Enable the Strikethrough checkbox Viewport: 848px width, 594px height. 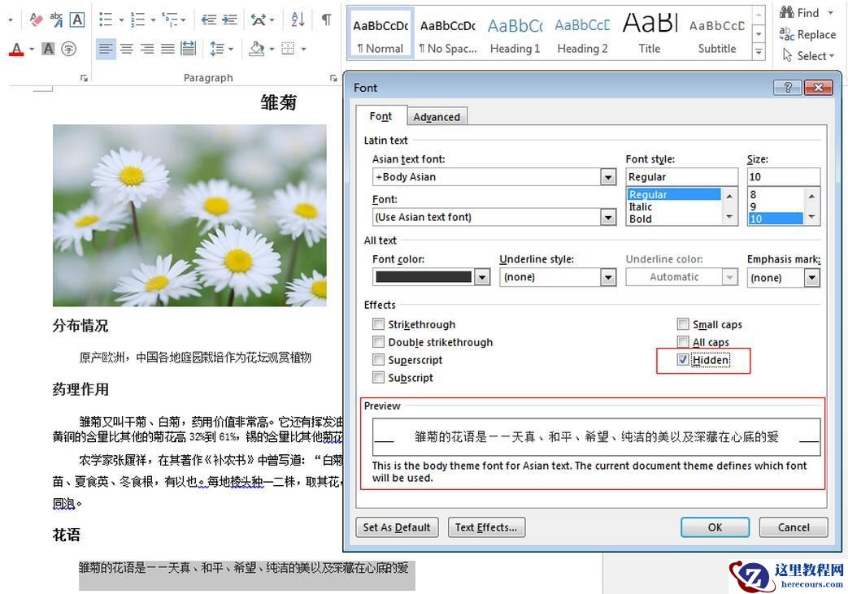pyautogui.click(x=379, y=324)
